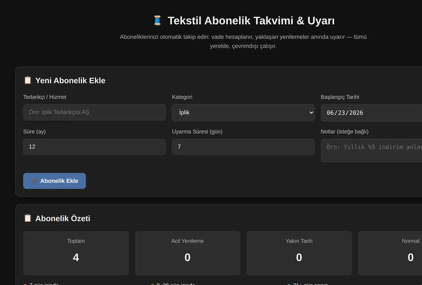Click the Abonelik Ekle button

coord(55,181)
